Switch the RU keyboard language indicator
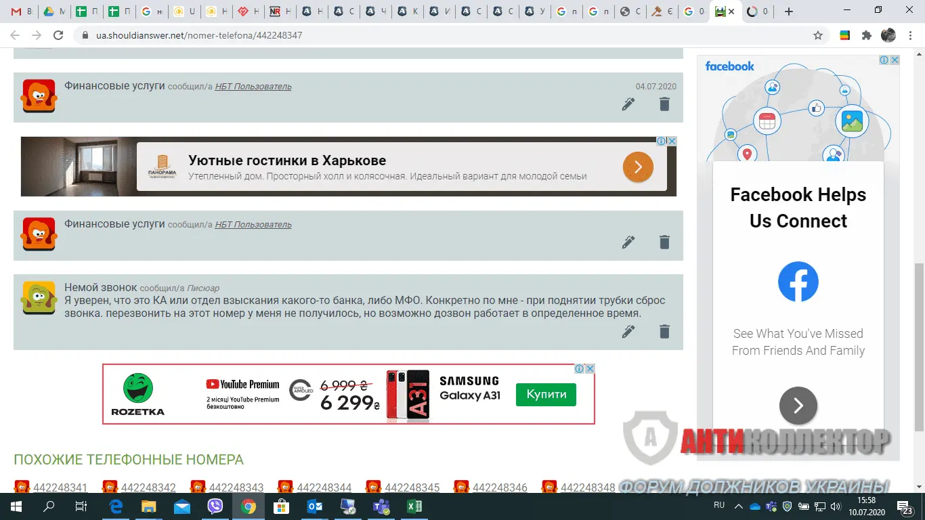 pyautogui.click(x=719, y=506)
